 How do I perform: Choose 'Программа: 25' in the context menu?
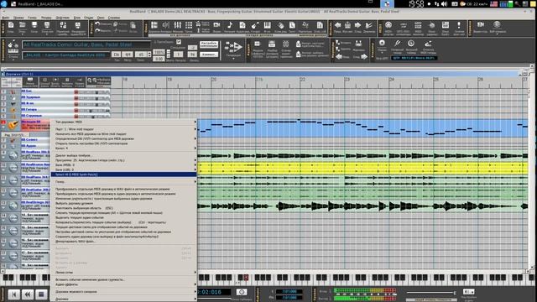pos(124,160)
